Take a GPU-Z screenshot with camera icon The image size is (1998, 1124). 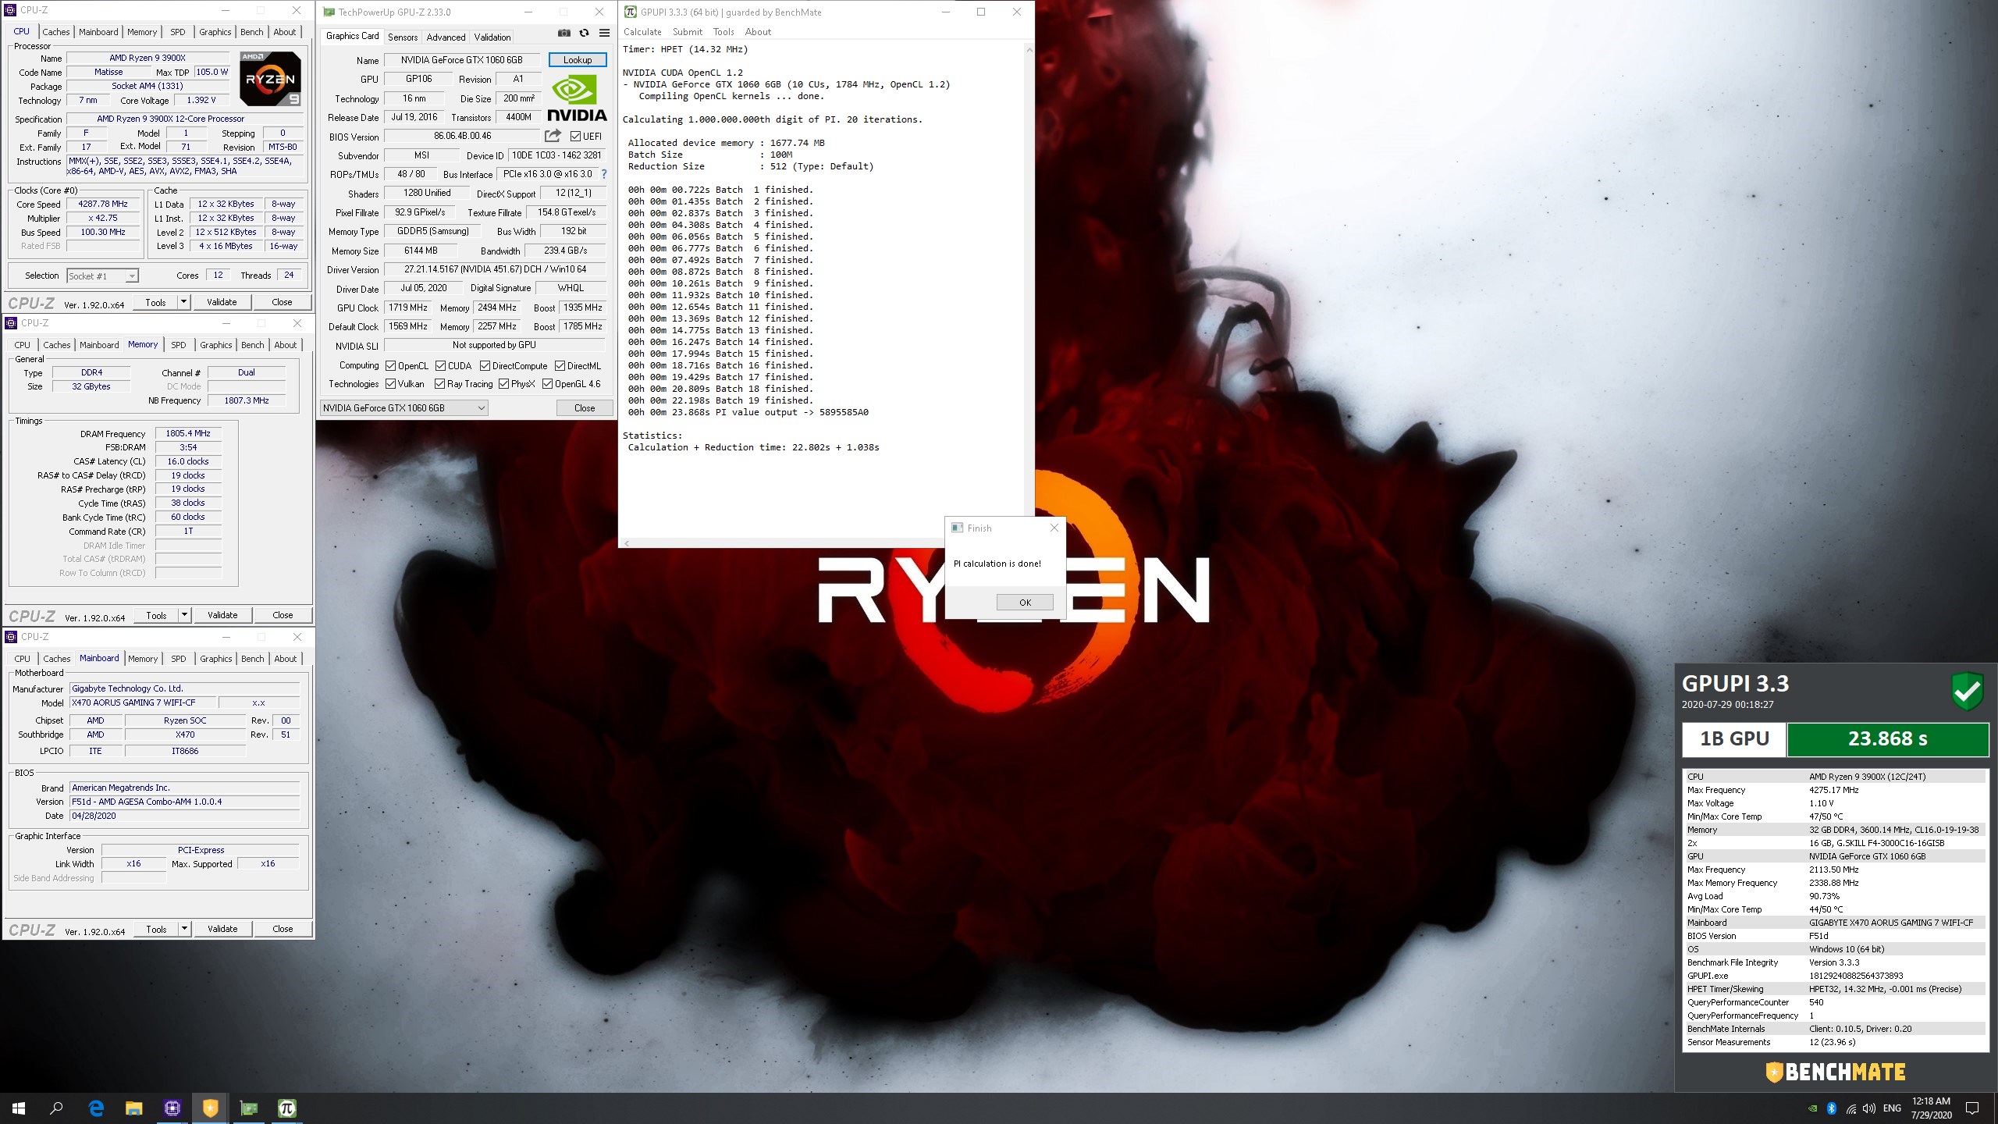pyautogui.click(x=563, y=33)
